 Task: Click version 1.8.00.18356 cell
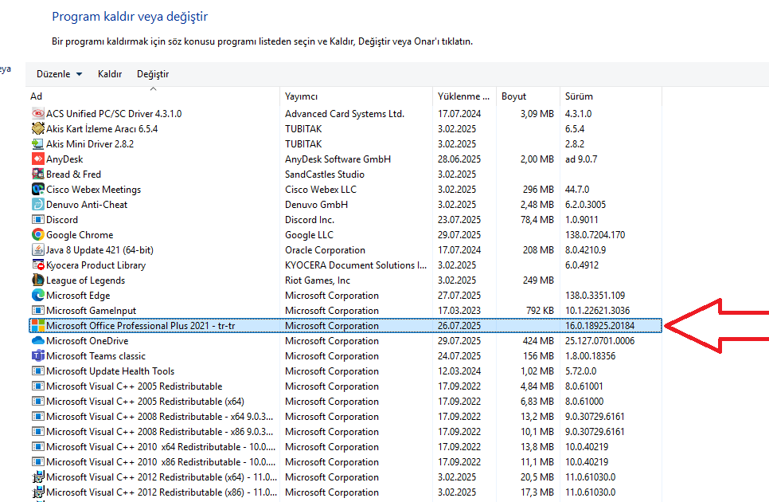pyautogui.click(x=590, y=356)
